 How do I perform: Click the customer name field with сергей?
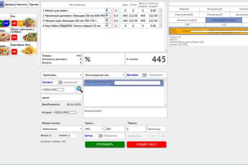click(x=61, y=98)
